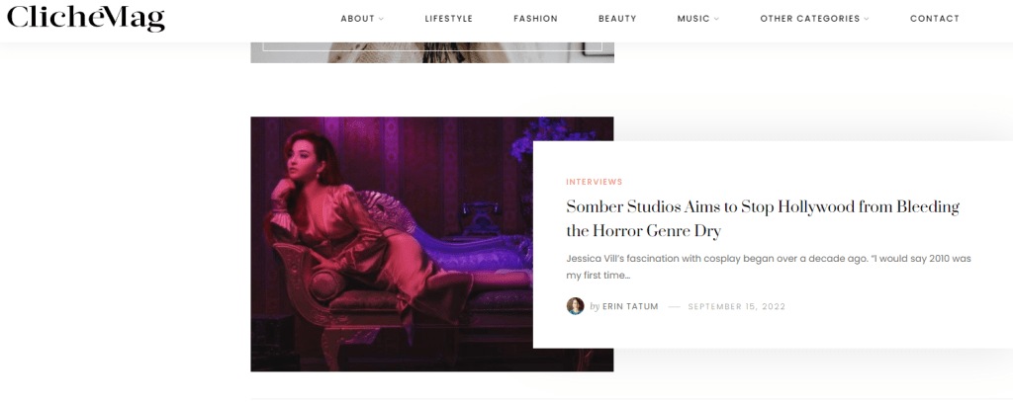Open Other Categories menu item
Screen dimensions: 1013x402
pos(810,19)
